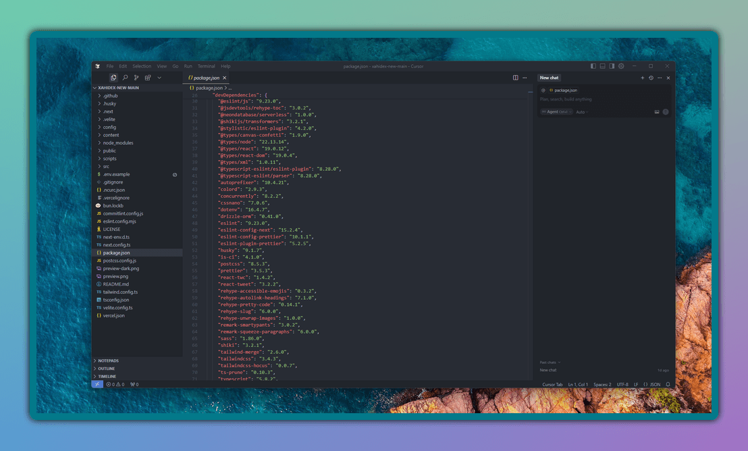The height and width of the screenshot is (451, 748).
Task: Toggle the primary sidebar visibility
Action: (x=592, y=65)
